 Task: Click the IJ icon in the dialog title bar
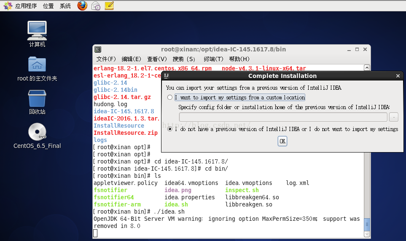pos(166,75)
